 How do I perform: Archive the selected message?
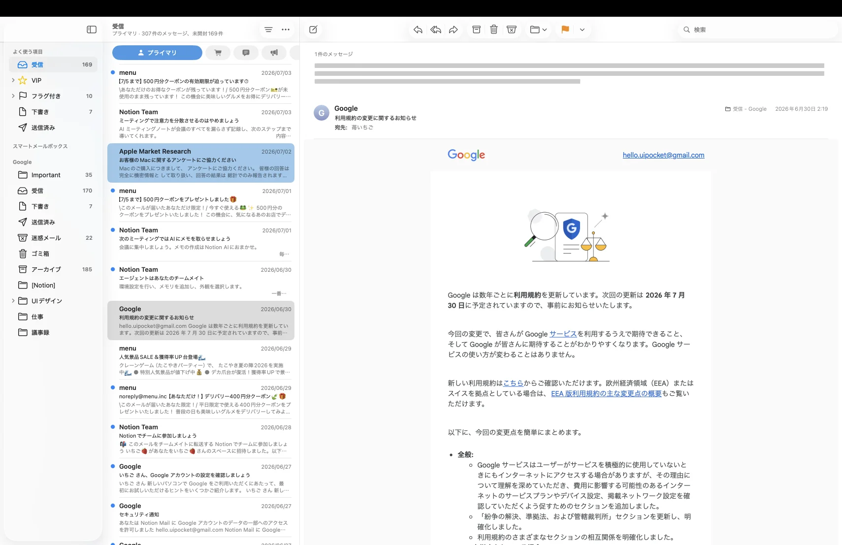476,30
